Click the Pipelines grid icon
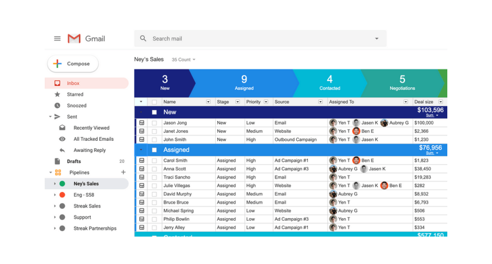492x264 pixels. [58, 172]
